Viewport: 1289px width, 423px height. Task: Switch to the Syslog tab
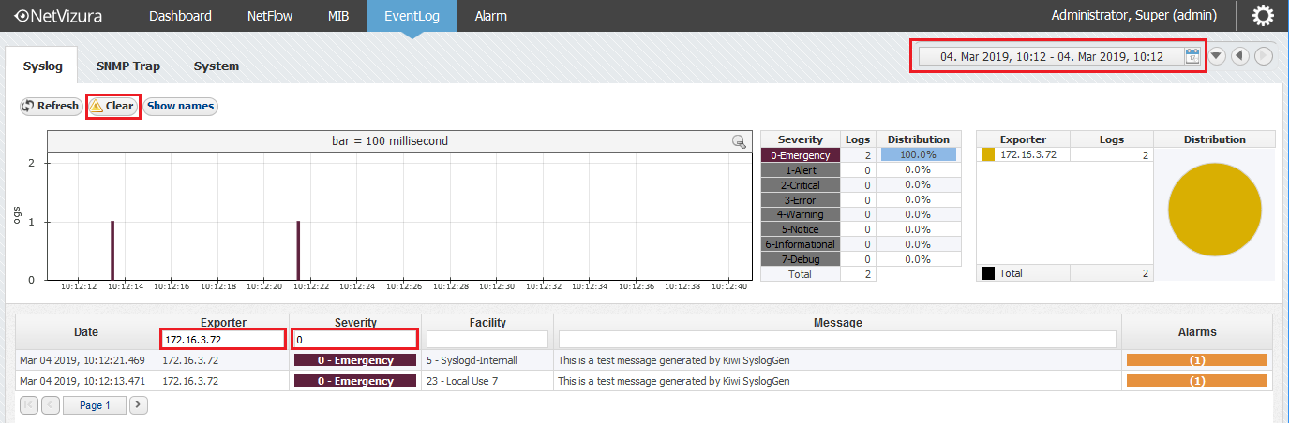(43, 66)
